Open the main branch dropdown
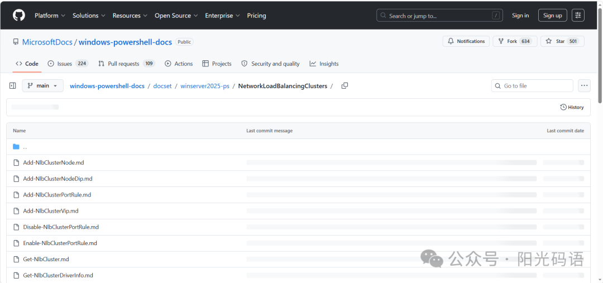 [42, 86]
